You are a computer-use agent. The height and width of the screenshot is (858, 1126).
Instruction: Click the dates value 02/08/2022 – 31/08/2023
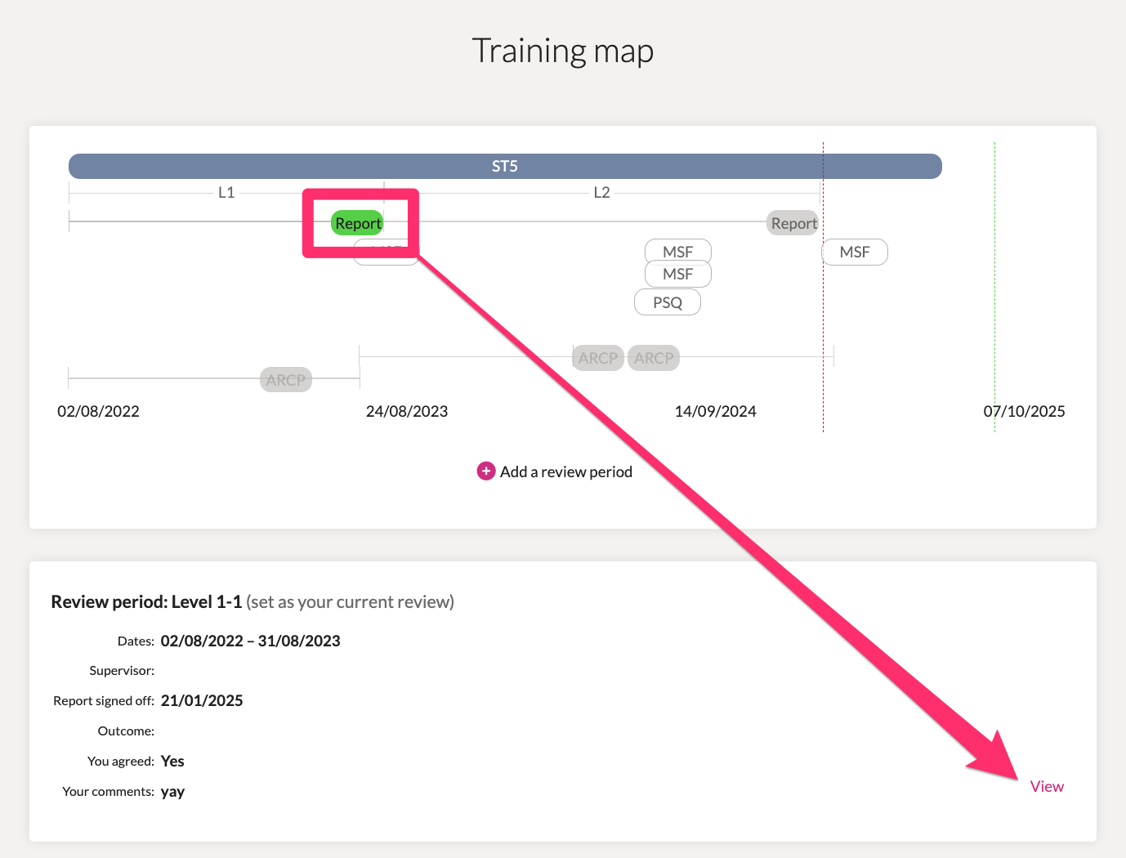(x=251, y=641)
